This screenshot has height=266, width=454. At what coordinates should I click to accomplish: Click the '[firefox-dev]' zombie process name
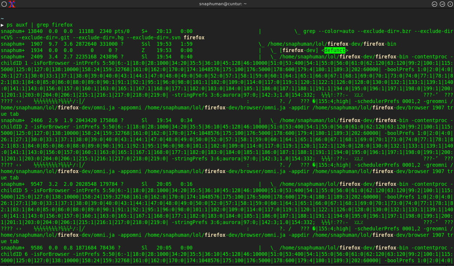tap(299, 50)
